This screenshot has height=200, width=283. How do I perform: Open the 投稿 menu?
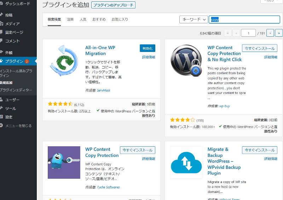(9, 15)
